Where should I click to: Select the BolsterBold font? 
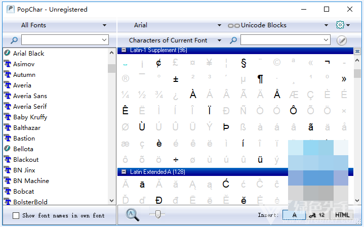[30, 202]
